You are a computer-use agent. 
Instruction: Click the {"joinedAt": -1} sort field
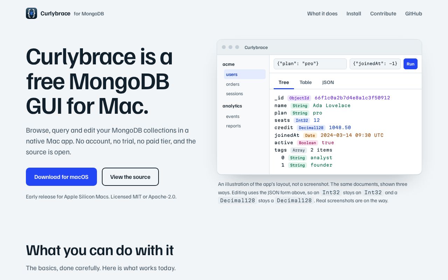point(375,64)
